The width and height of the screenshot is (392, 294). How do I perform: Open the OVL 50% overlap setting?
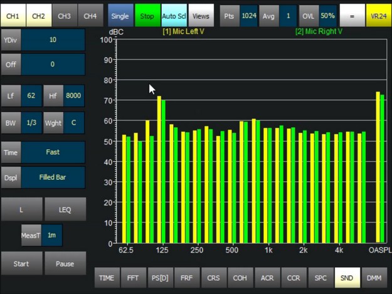(327, 16)
